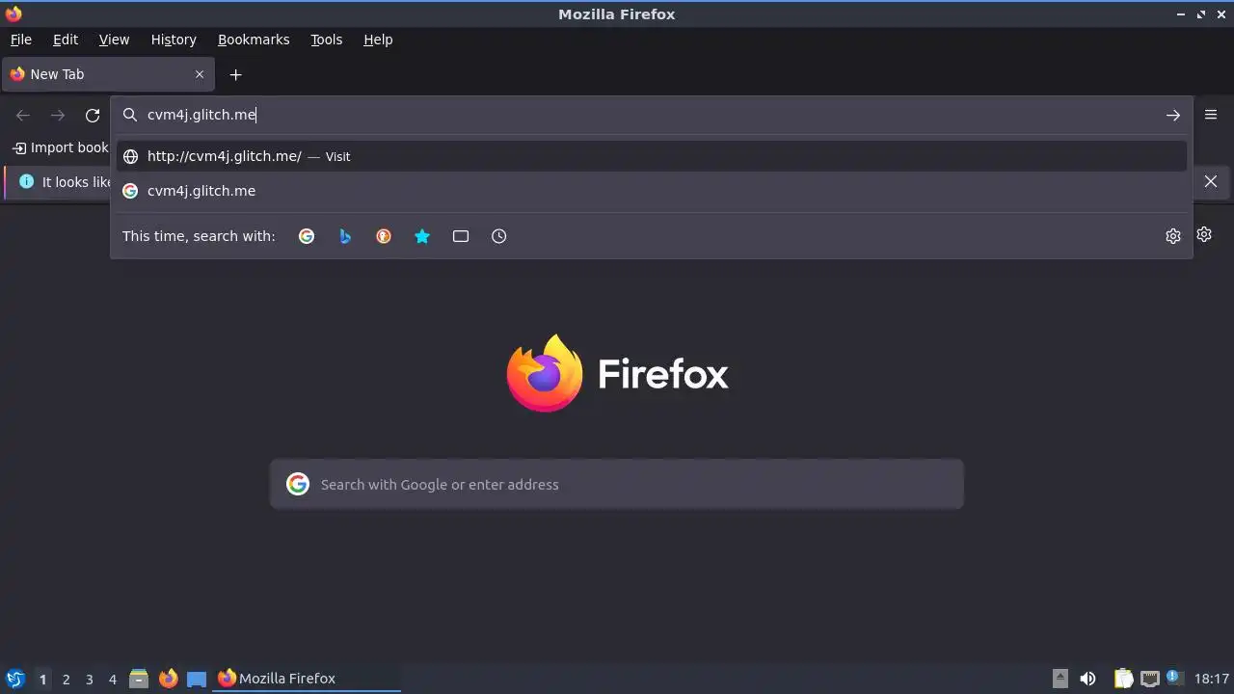The height and width of the screenshot is (694, 1234).
Task: Click the Search with Google page box
Action: 617,484
